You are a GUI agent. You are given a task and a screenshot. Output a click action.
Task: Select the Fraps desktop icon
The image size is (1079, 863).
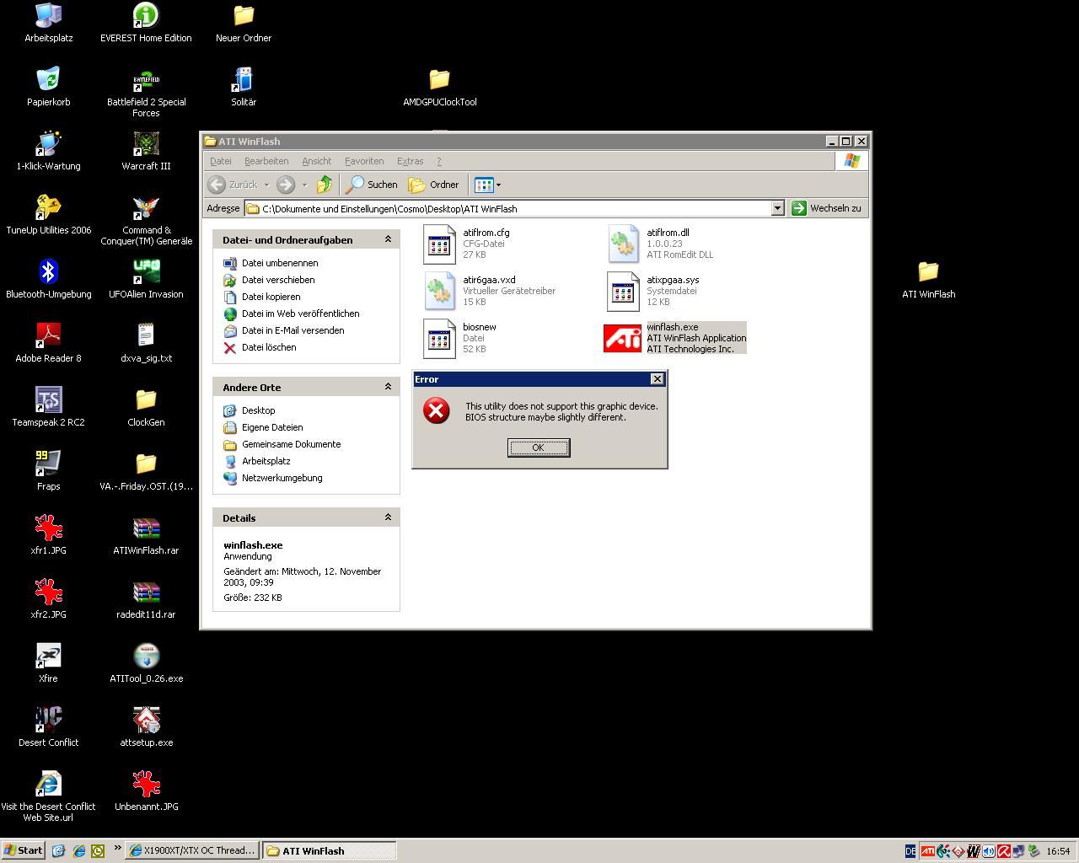pyautogui.click(x=49, y=464)
